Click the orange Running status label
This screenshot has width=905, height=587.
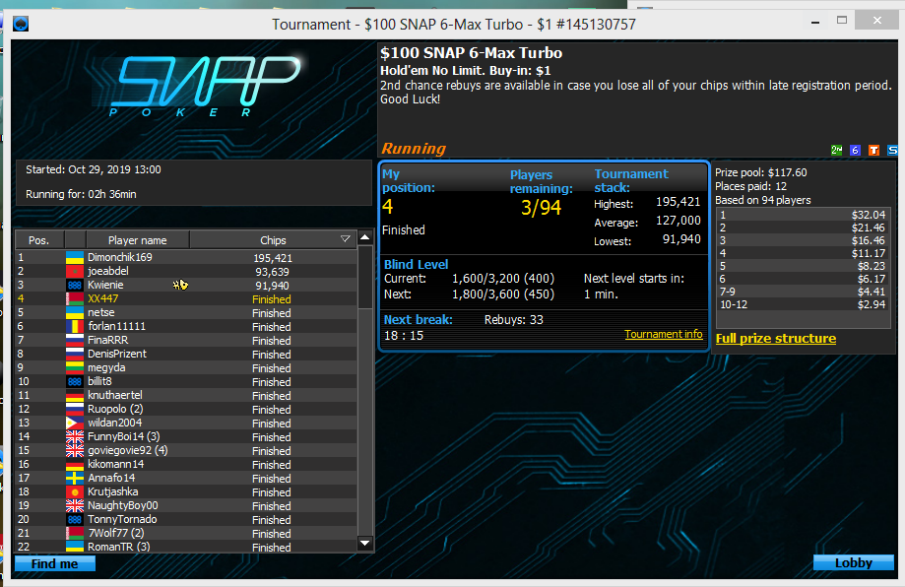coord(414,149)
